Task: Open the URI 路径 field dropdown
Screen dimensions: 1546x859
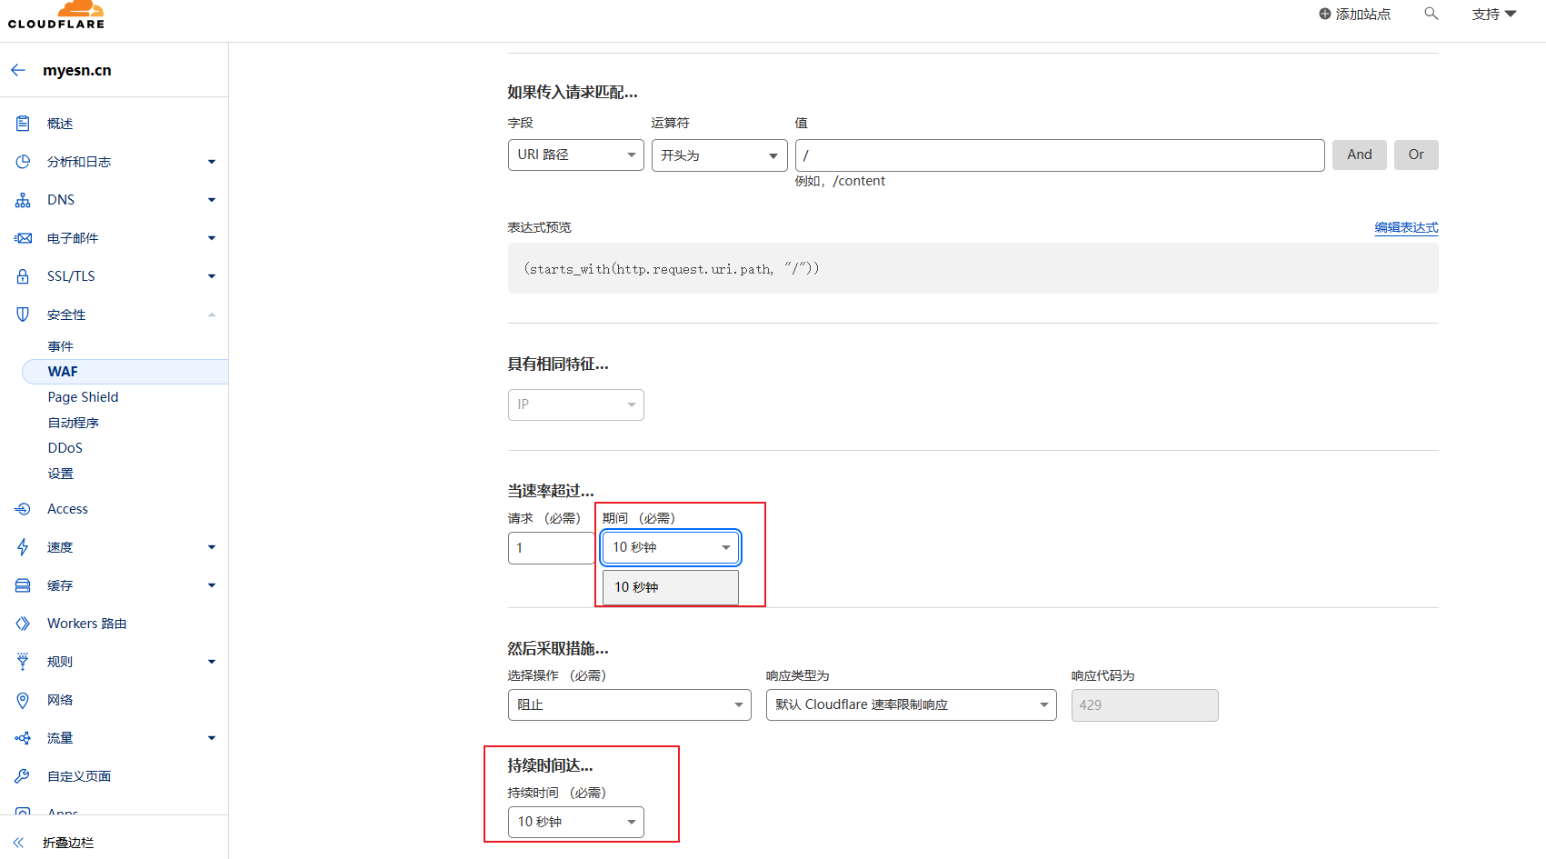Action: [x=575, y=155]
